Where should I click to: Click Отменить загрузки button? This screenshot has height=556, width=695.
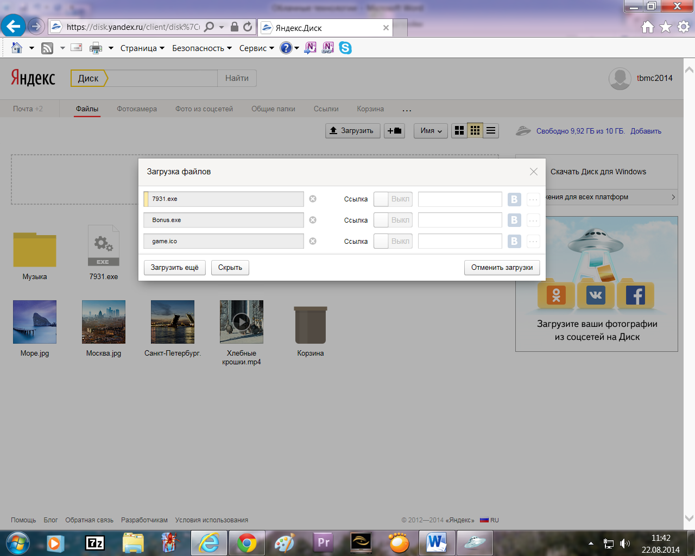(x=502, y=267)
